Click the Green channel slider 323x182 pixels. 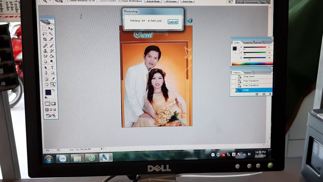(255, 53)
